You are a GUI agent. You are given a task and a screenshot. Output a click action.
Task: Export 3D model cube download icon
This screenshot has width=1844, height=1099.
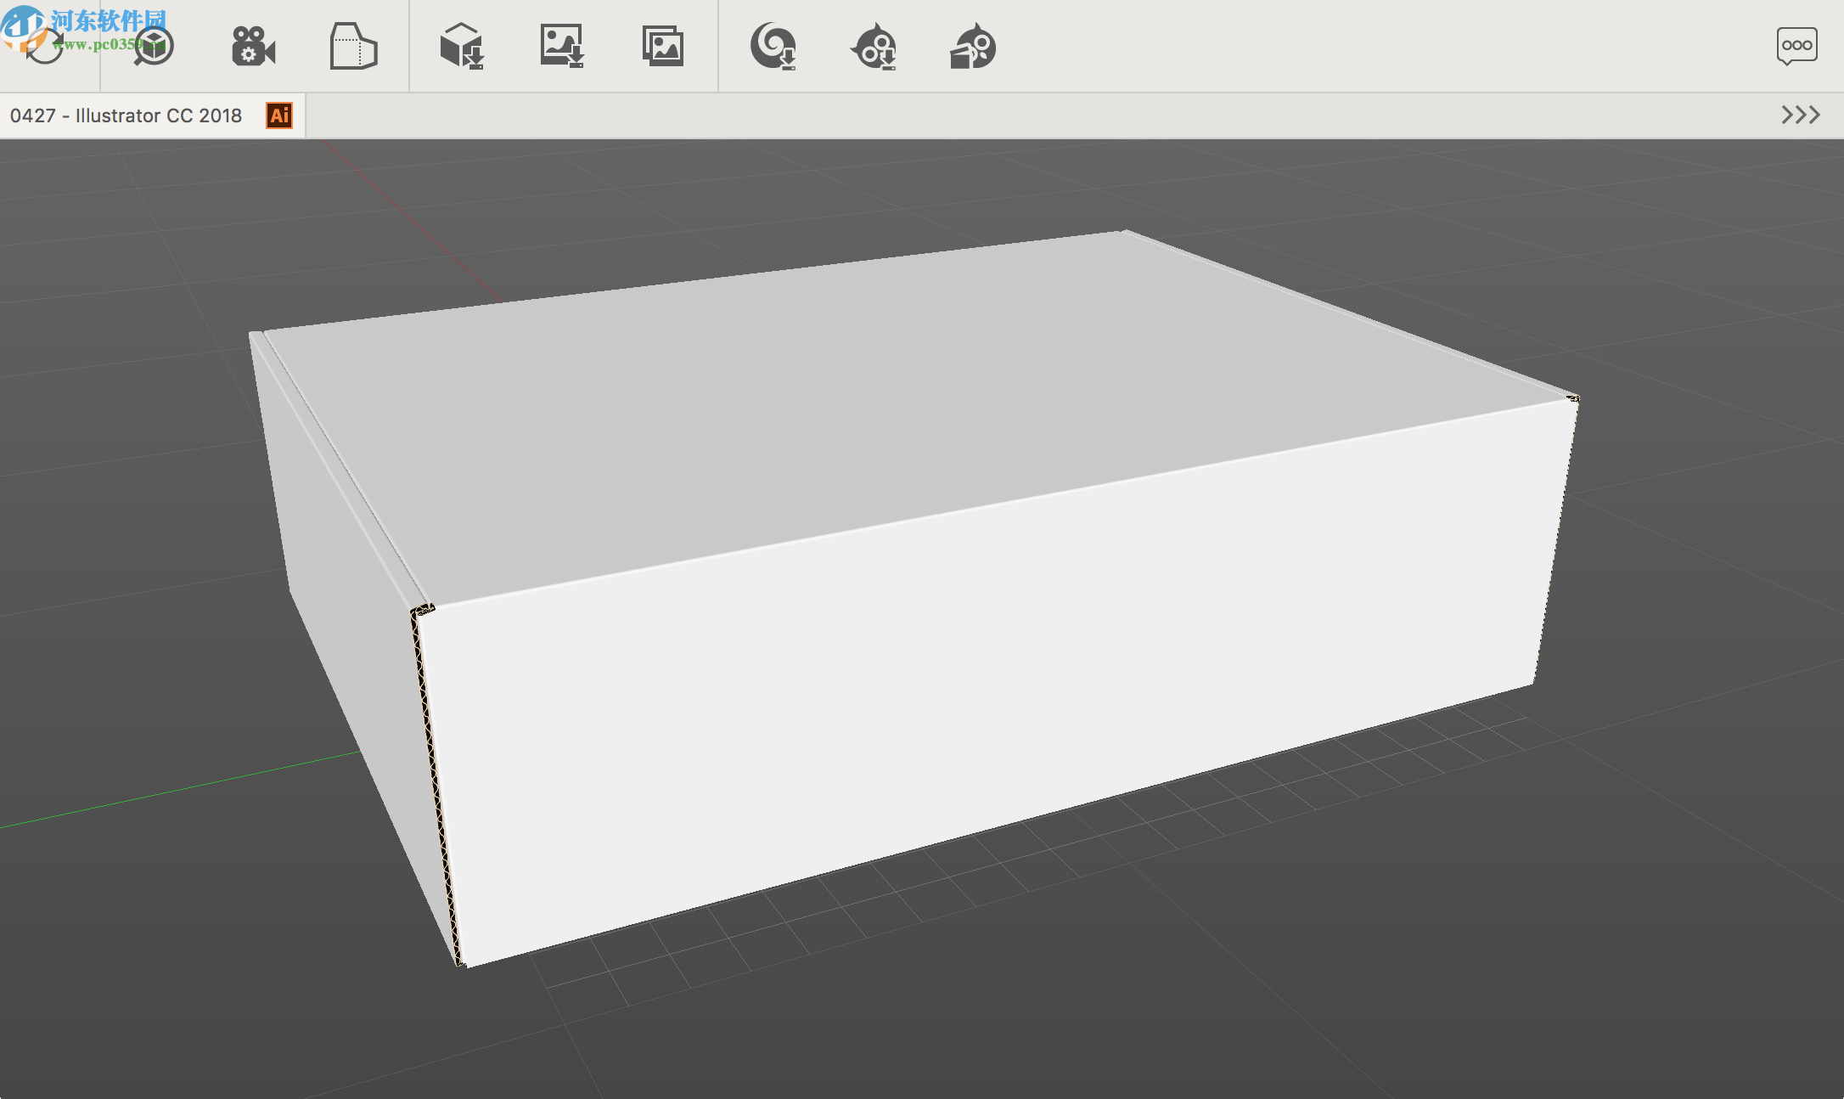(462, 46)
